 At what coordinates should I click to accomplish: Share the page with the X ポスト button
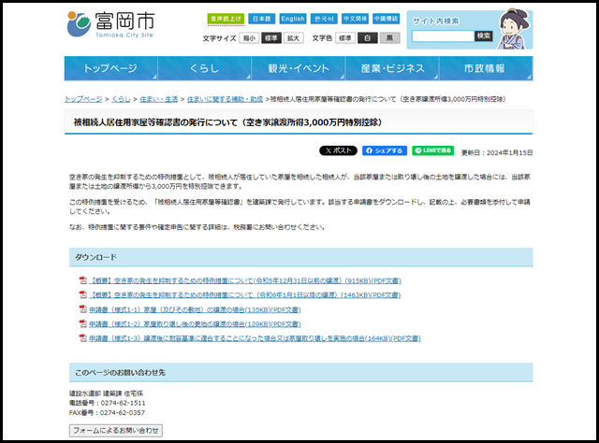pyautogui.click(x=338, y=150)
